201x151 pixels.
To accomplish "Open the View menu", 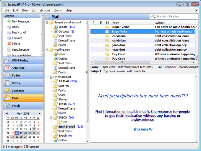I will [x=25, y=10].
